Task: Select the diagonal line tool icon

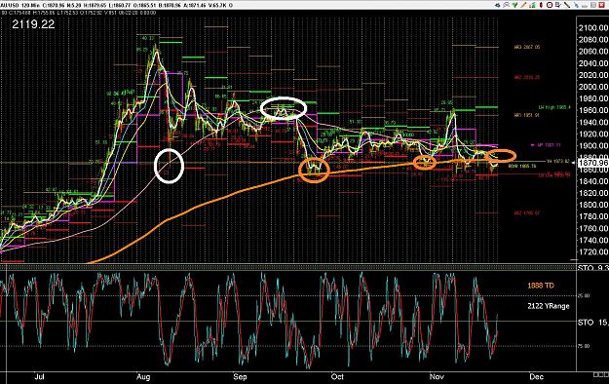Action: tap(567, 5)
